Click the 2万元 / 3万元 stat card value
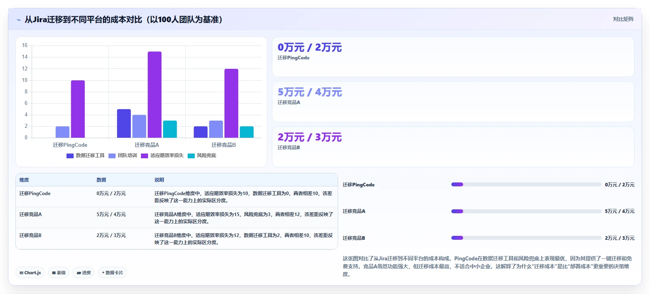Image resolution: width=650 pixels, height=294 pixels. click(x=310, y=137)
